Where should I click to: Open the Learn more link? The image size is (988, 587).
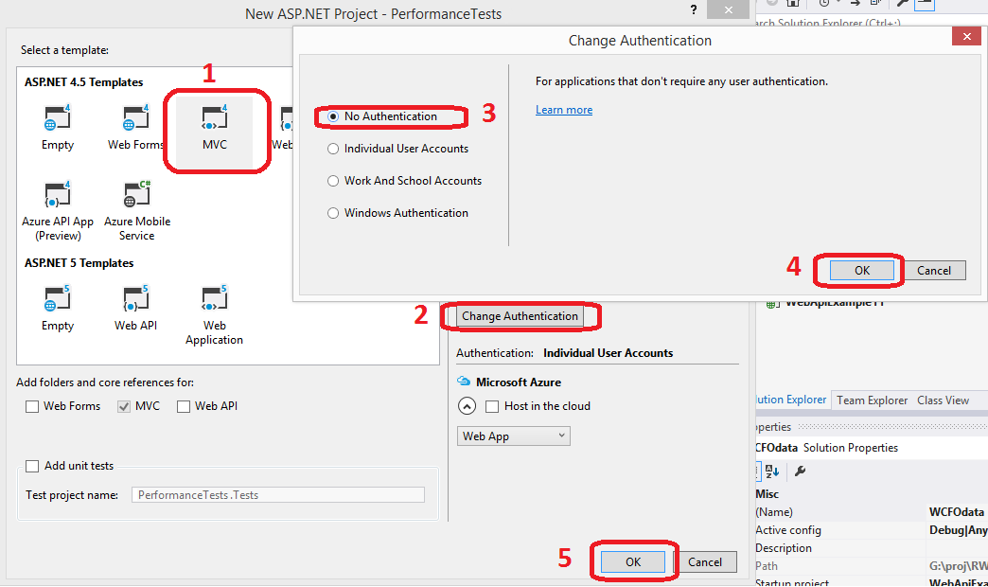tap(564, 110)
